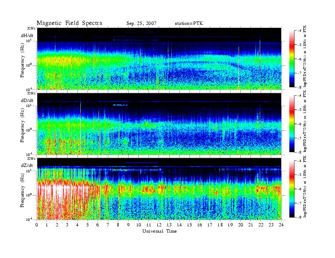Click the color bar beside the dH/dt panel
The width and height of the screenshot is (335, 258).
[291, 59]
